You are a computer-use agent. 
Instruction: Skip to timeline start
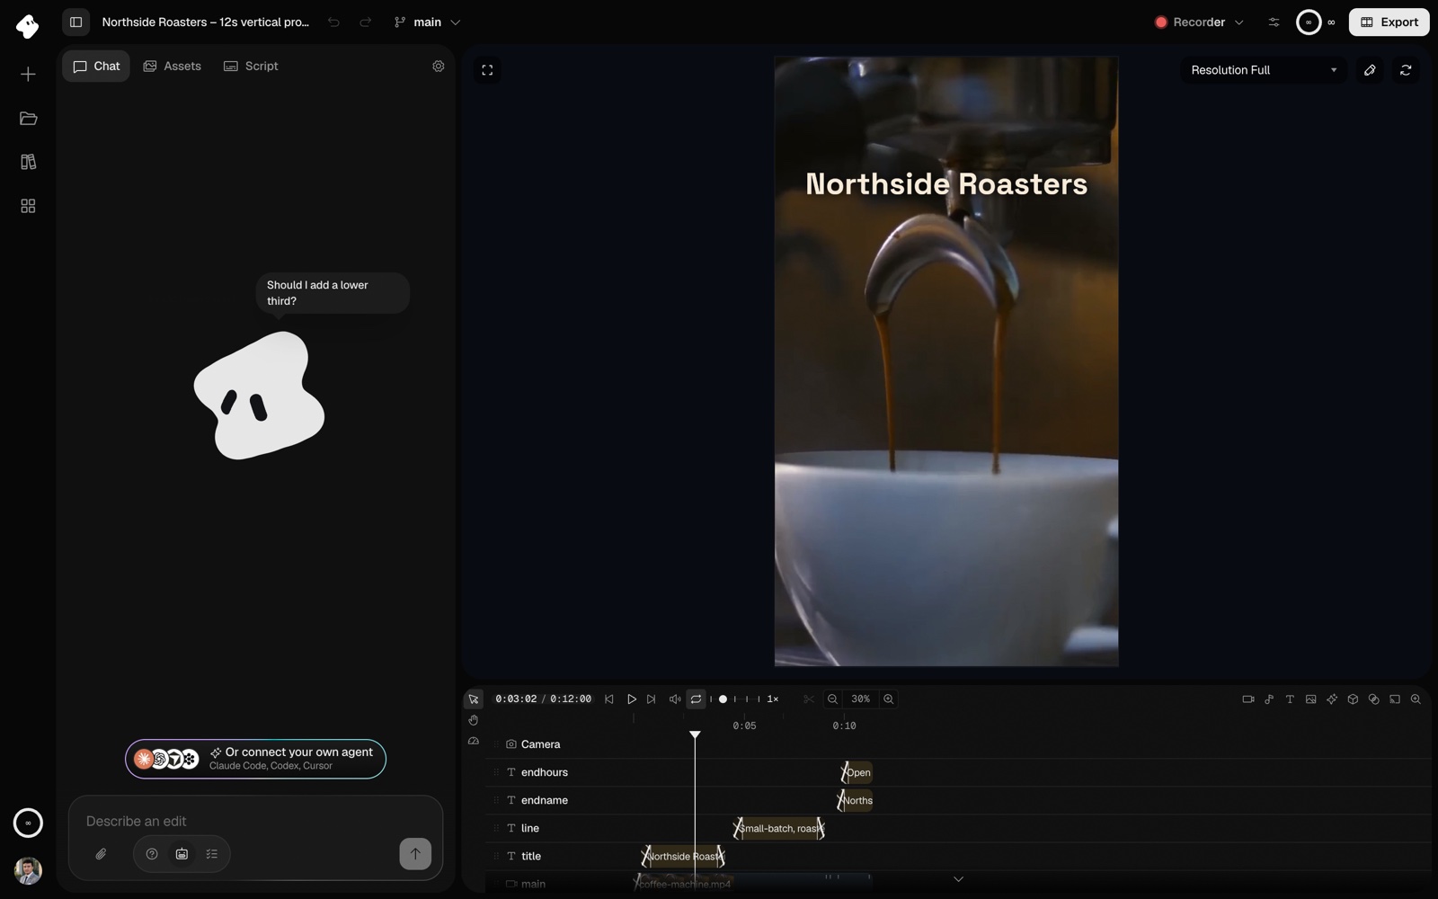(609, 699)
